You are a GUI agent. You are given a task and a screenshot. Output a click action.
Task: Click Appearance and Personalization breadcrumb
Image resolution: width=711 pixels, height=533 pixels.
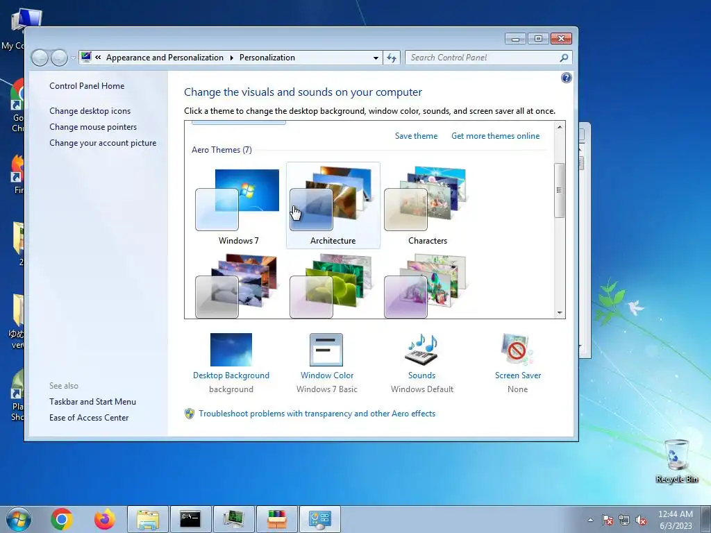tap(165, 58)
